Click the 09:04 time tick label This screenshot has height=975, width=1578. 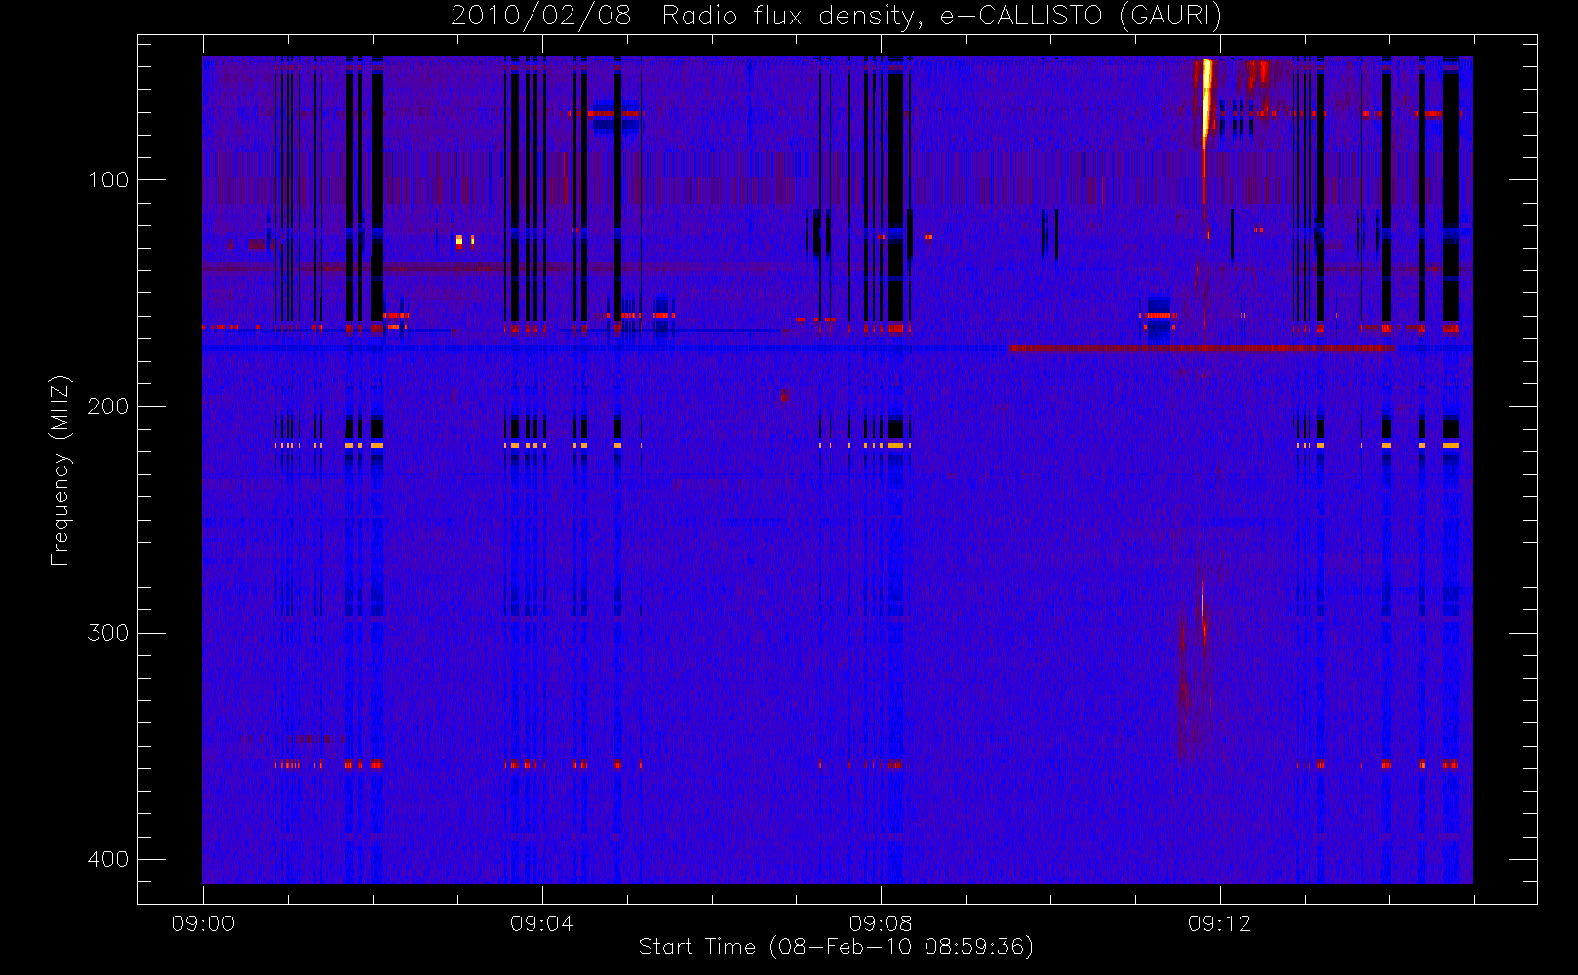(541, 923)
